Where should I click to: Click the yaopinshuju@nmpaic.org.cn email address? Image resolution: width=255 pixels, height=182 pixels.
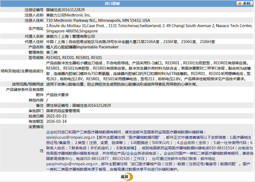[72, 164]
